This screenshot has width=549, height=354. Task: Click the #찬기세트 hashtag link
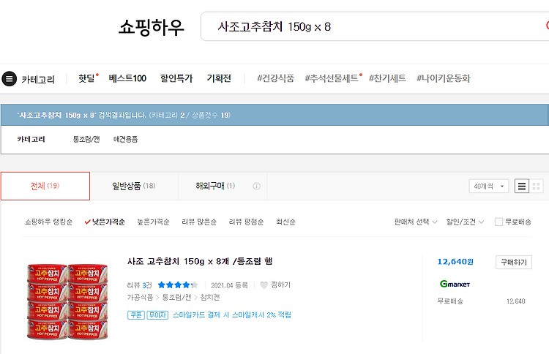(x=387, y=78)
